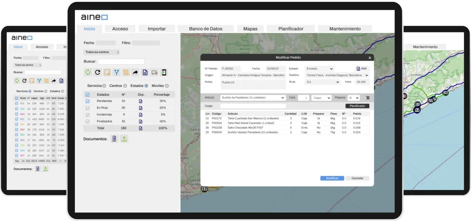This screenshot has width=471, height=221.
Task: Toggle the Incidencias checkbox
Action: click(88, 114)
